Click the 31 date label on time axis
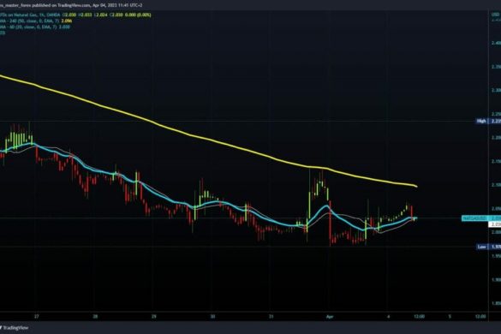 [x=271, y=317]
